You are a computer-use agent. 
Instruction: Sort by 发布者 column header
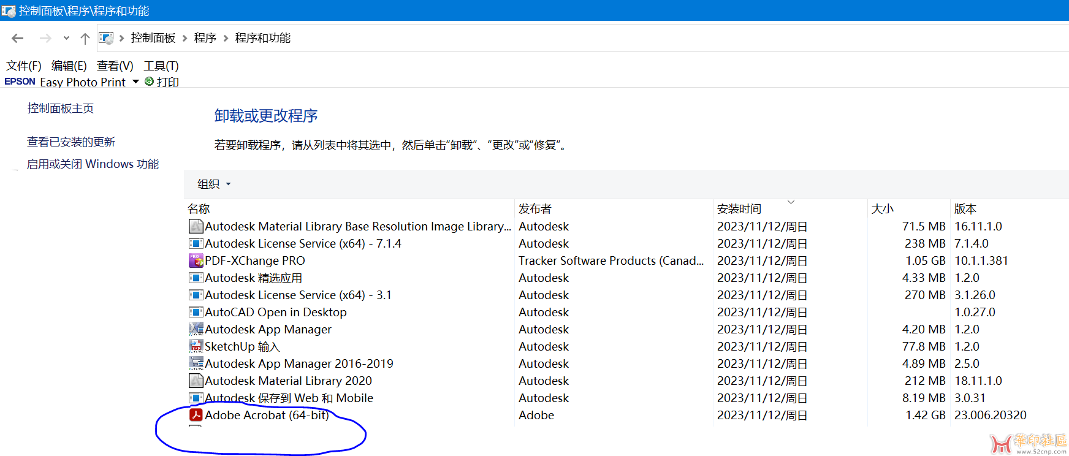535,209
